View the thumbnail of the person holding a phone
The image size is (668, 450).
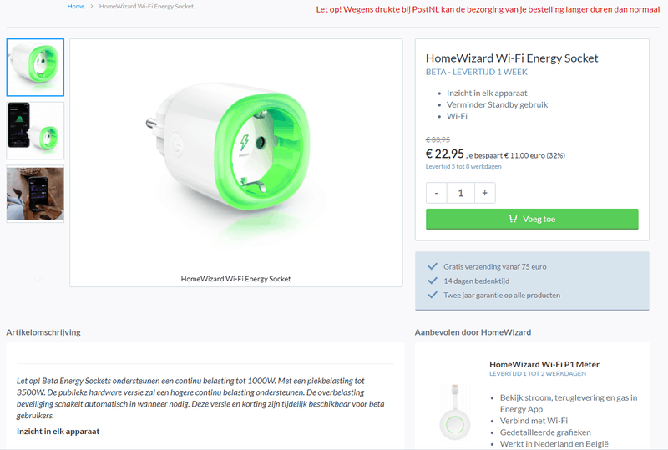point(35,193)
